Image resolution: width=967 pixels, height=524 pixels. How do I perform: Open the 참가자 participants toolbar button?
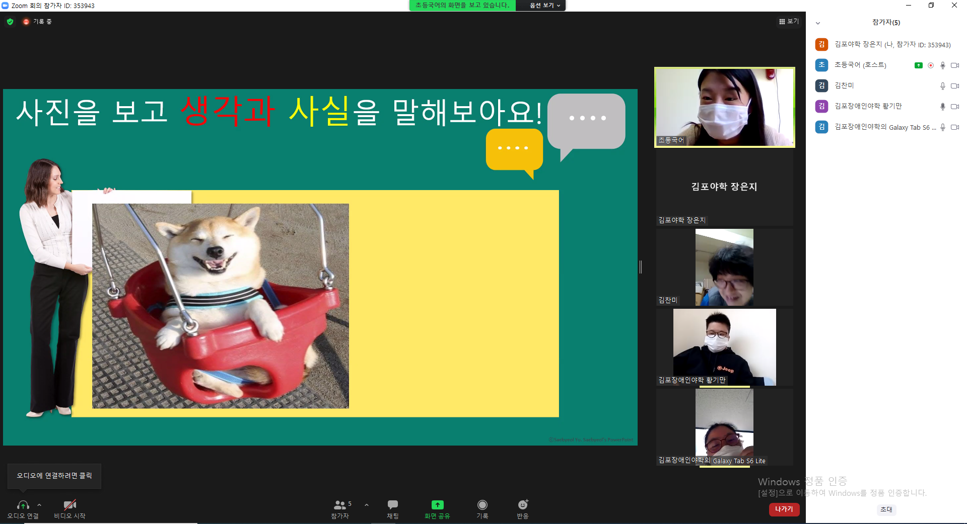[340, 509]
